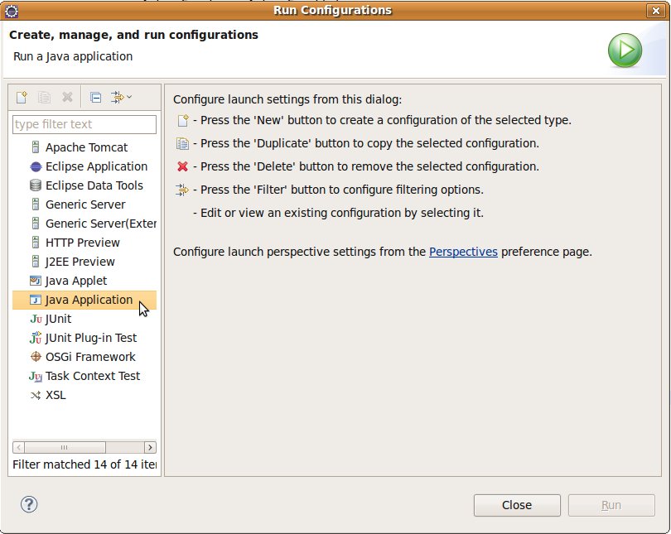Select HTTP Preview configuration type
The height and width of the screenshot is (534, 671).
coord(82,243)
